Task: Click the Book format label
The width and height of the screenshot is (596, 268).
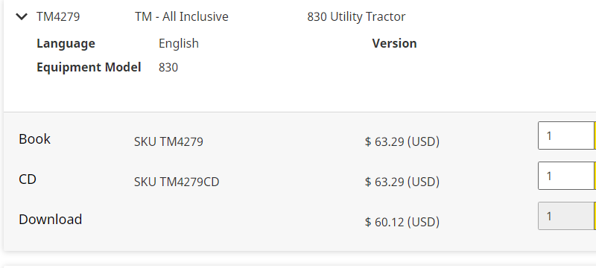Action: (x=34, y=139)
